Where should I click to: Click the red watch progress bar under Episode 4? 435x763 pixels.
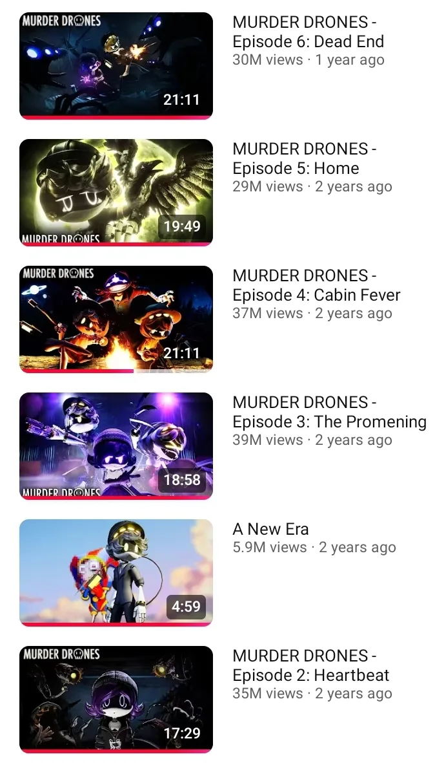point(77,371)
